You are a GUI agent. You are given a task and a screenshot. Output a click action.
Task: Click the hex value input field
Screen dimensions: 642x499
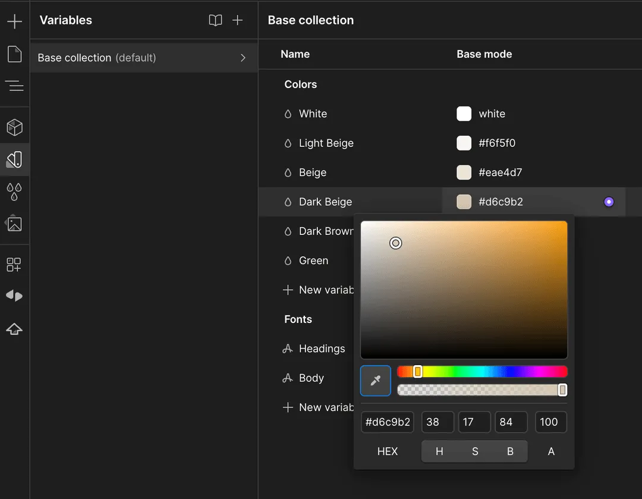[388, 422]
